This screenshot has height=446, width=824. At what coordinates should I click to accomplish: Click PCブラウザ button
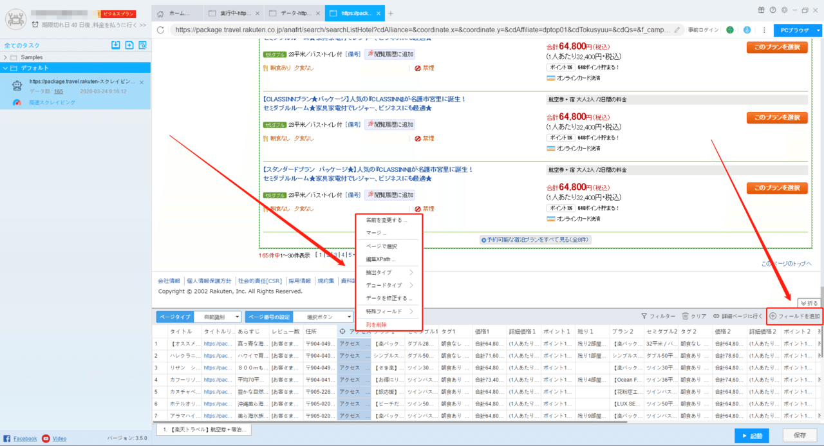coord(794,30)
